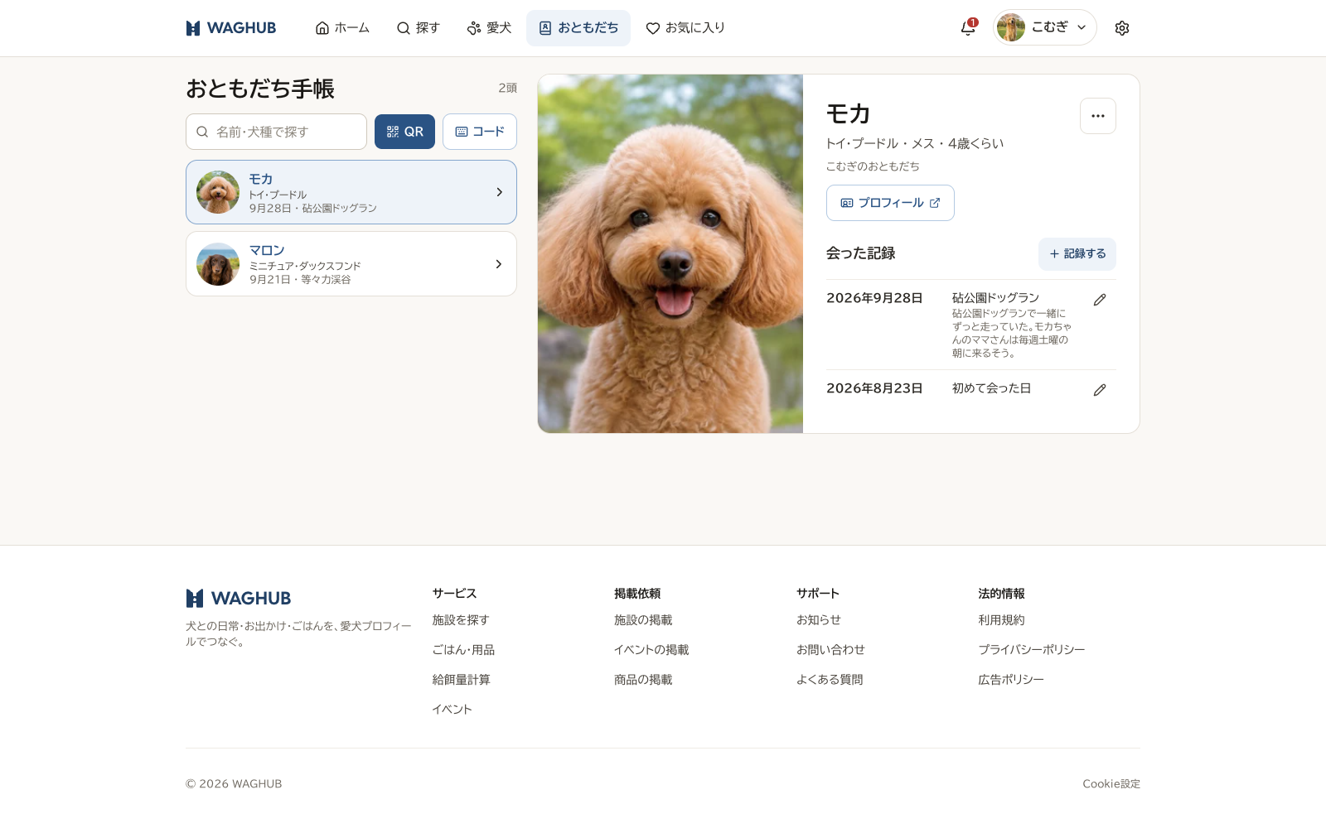Open the notification bell icon

coord(968,28)
